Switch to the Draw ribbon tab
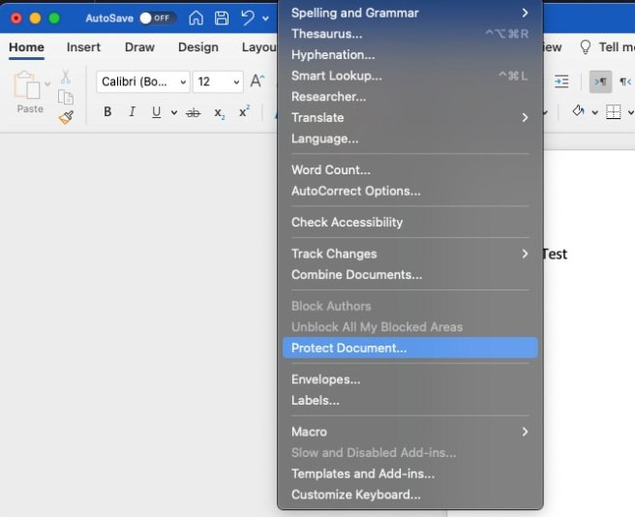Screen dimensions: 635x517 tap(139, 47)
